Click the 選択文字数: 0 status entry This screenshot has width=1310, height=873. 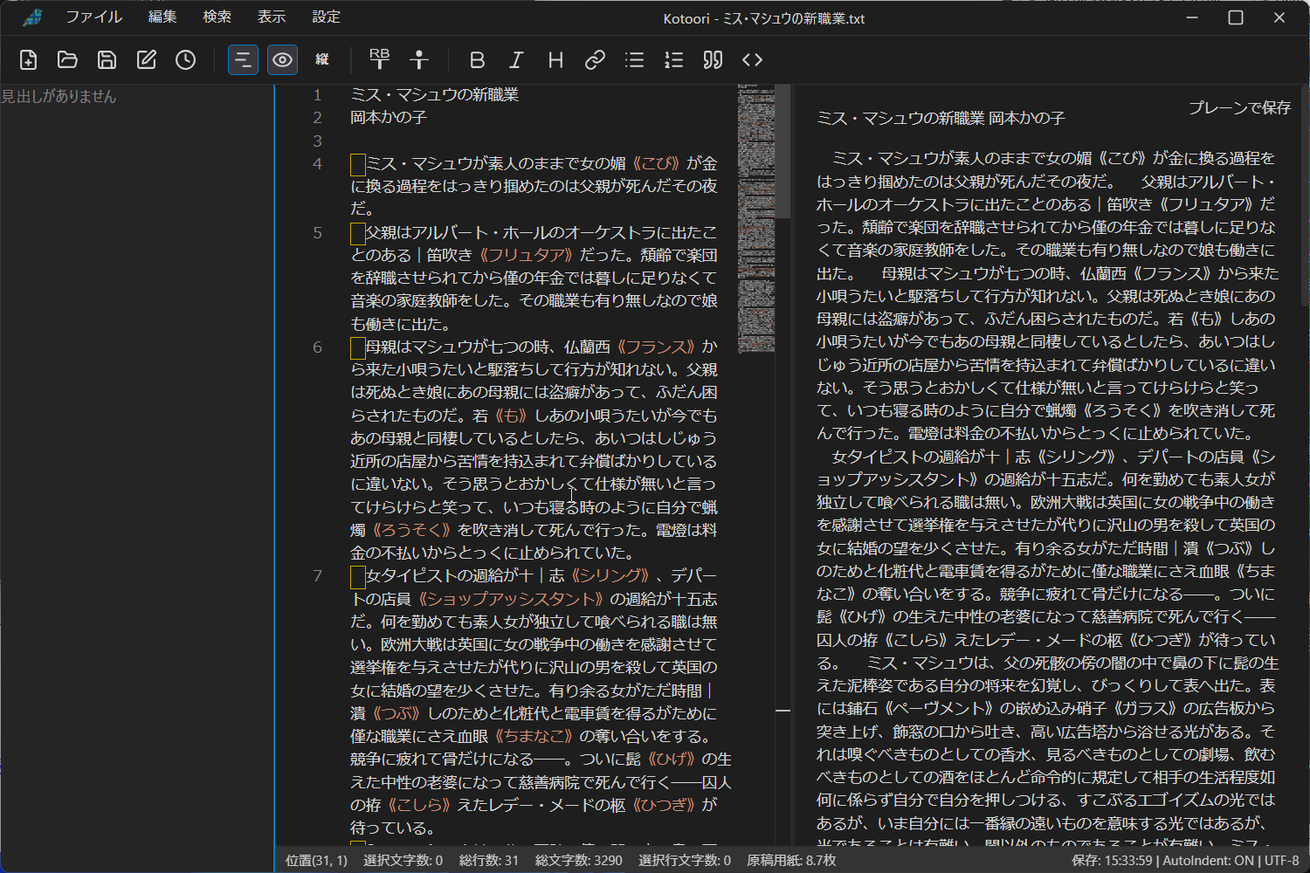403,861
